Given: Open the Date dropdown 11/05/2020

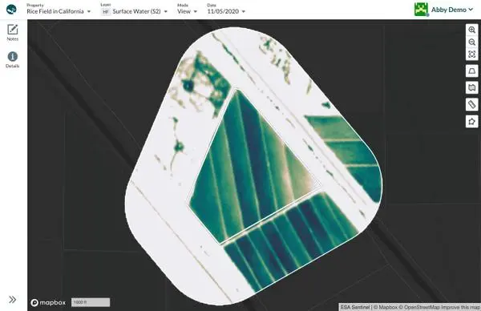Looking at the screenshot, I should click(x=226, y=11).
